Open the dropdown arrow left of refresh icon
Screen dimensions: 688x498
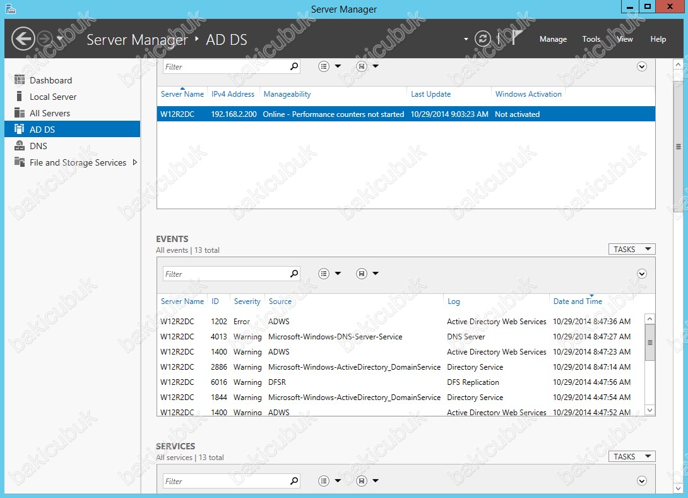(x=466, y=39)
